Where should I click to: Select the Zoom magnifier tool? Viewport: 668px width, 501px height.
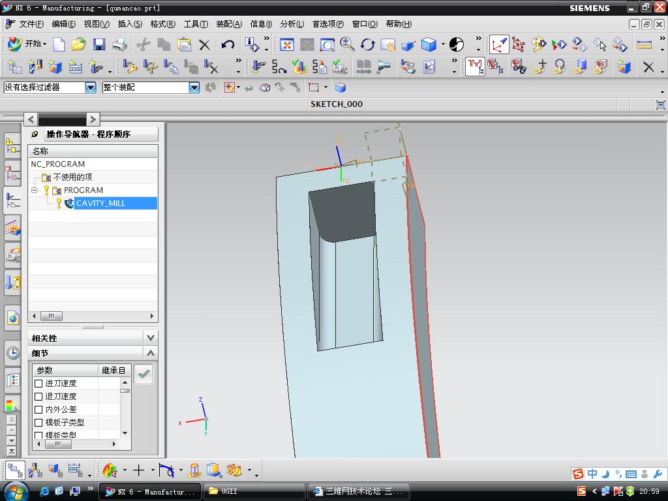[347, 44]
